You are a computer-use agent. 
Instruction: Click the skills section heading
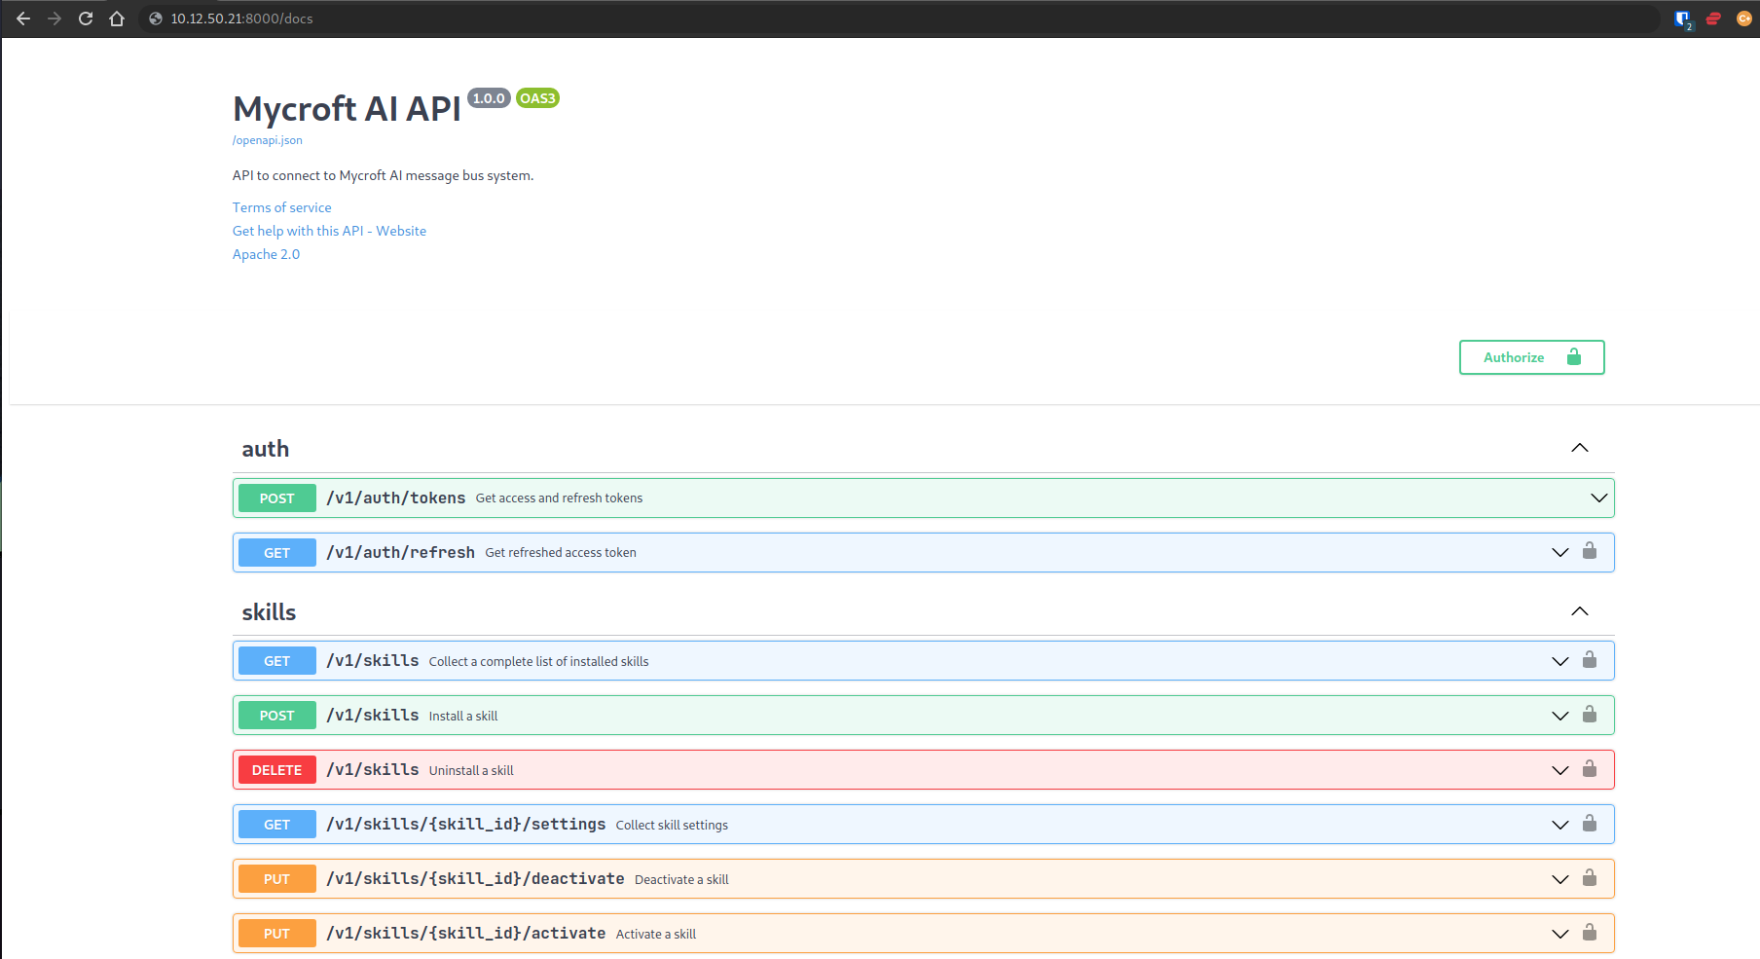pyautogui.click(x=269, y=612)
